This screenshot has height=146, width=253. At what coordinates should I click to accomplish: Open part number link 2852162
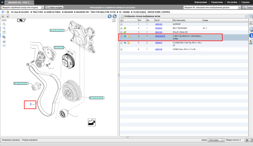[x=159, y=32]
